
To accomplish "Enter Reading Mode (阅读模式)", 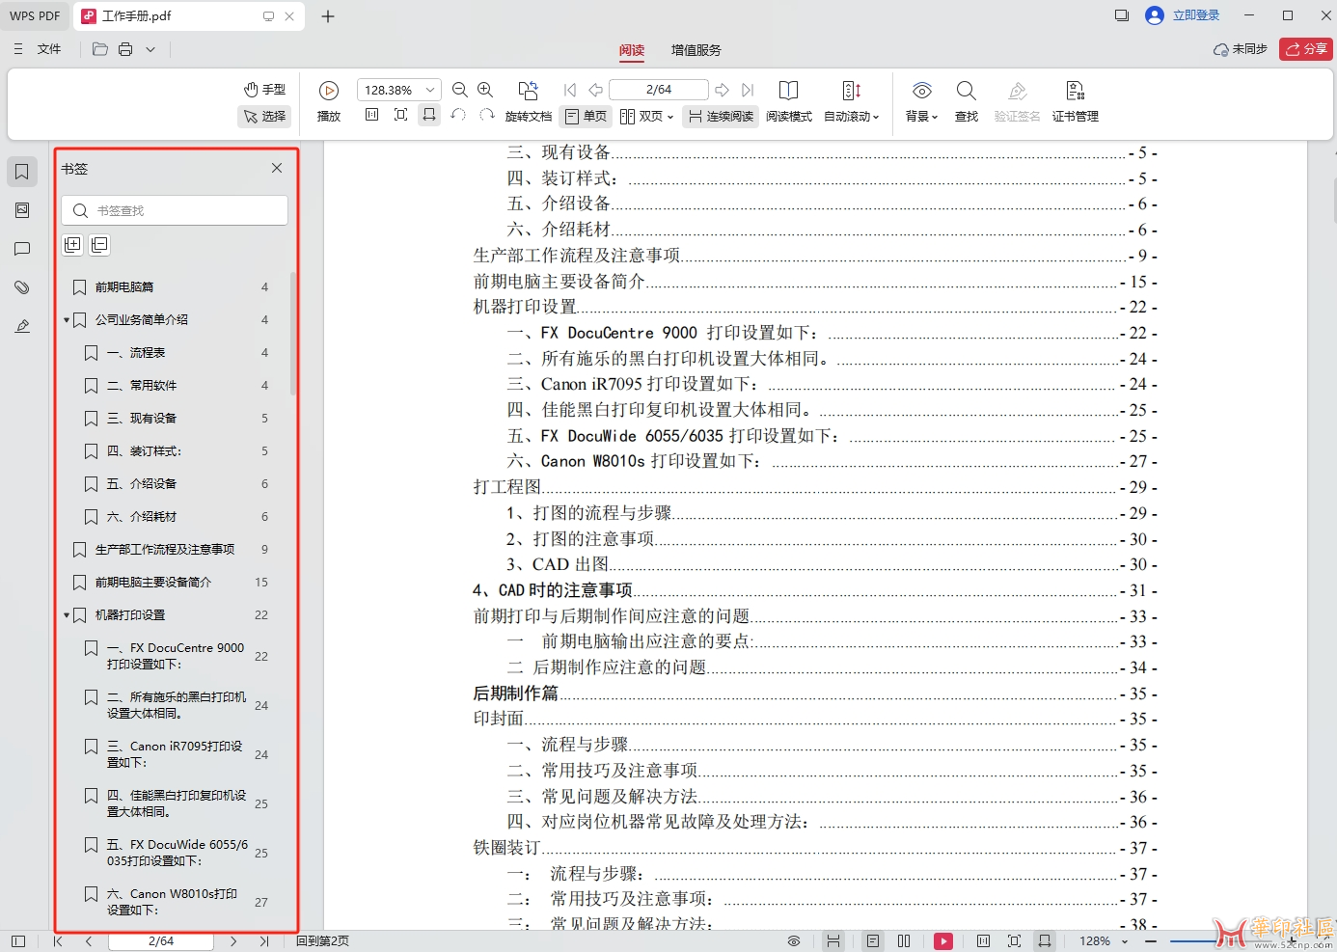I will (x=789, y=101).
